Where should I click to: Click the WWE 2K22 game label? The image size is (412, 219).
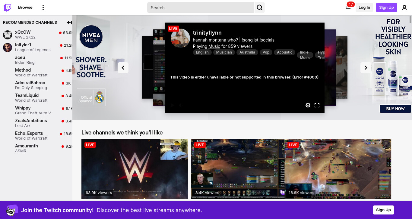25,37
